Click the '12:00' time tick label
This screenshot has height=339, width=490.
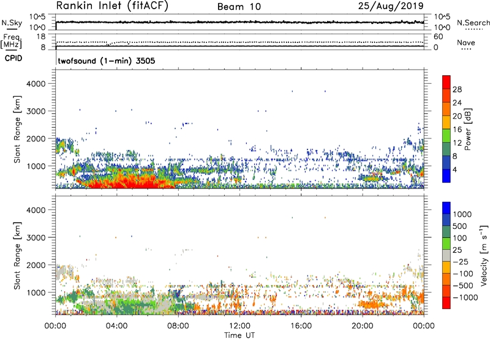point(239,326)
